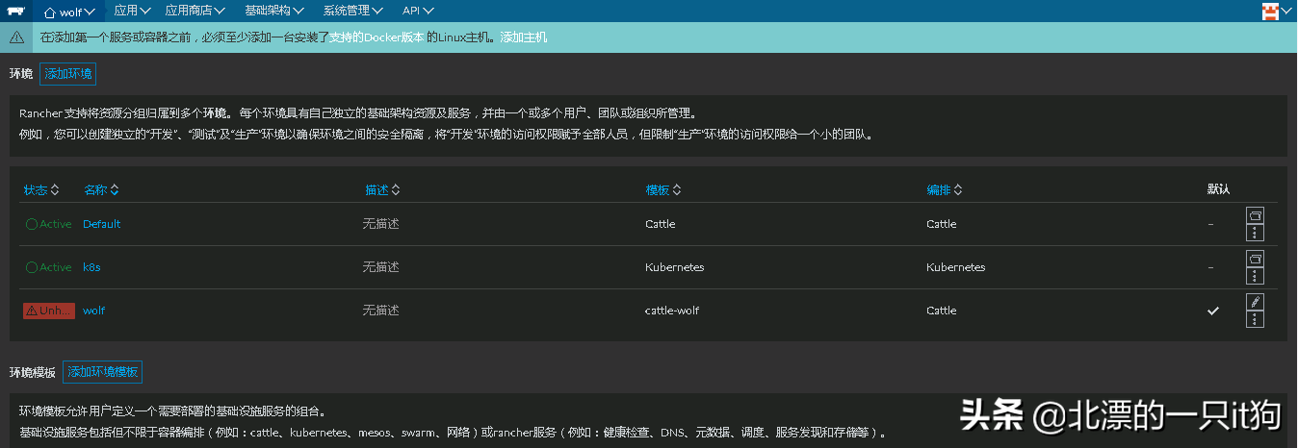Click the warning triangle icon in banner
The height and width of the screenshot is (448, 1298).
16,37
